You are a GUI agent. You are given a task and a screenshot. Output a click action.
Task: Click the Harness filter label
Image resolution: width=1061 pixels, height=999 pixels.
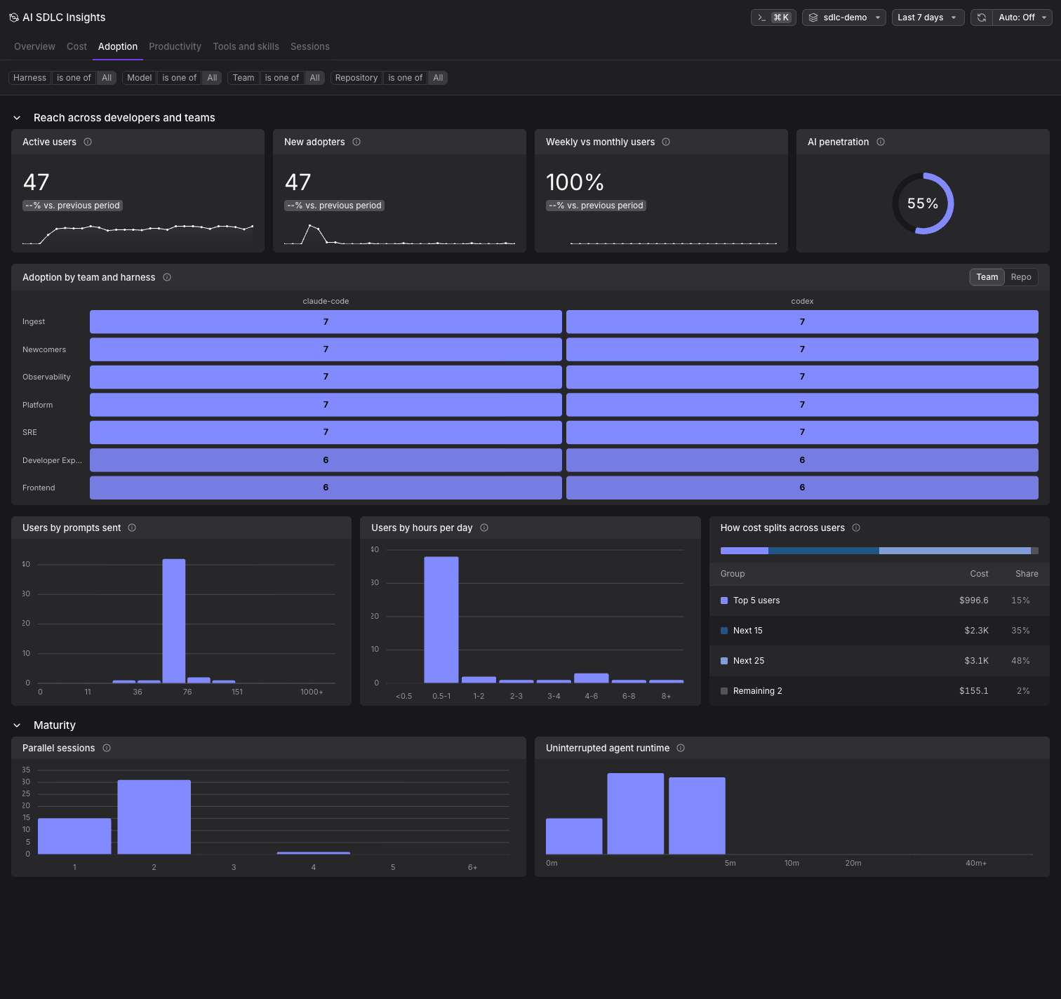pyautogui.click(x=29, y=78)
